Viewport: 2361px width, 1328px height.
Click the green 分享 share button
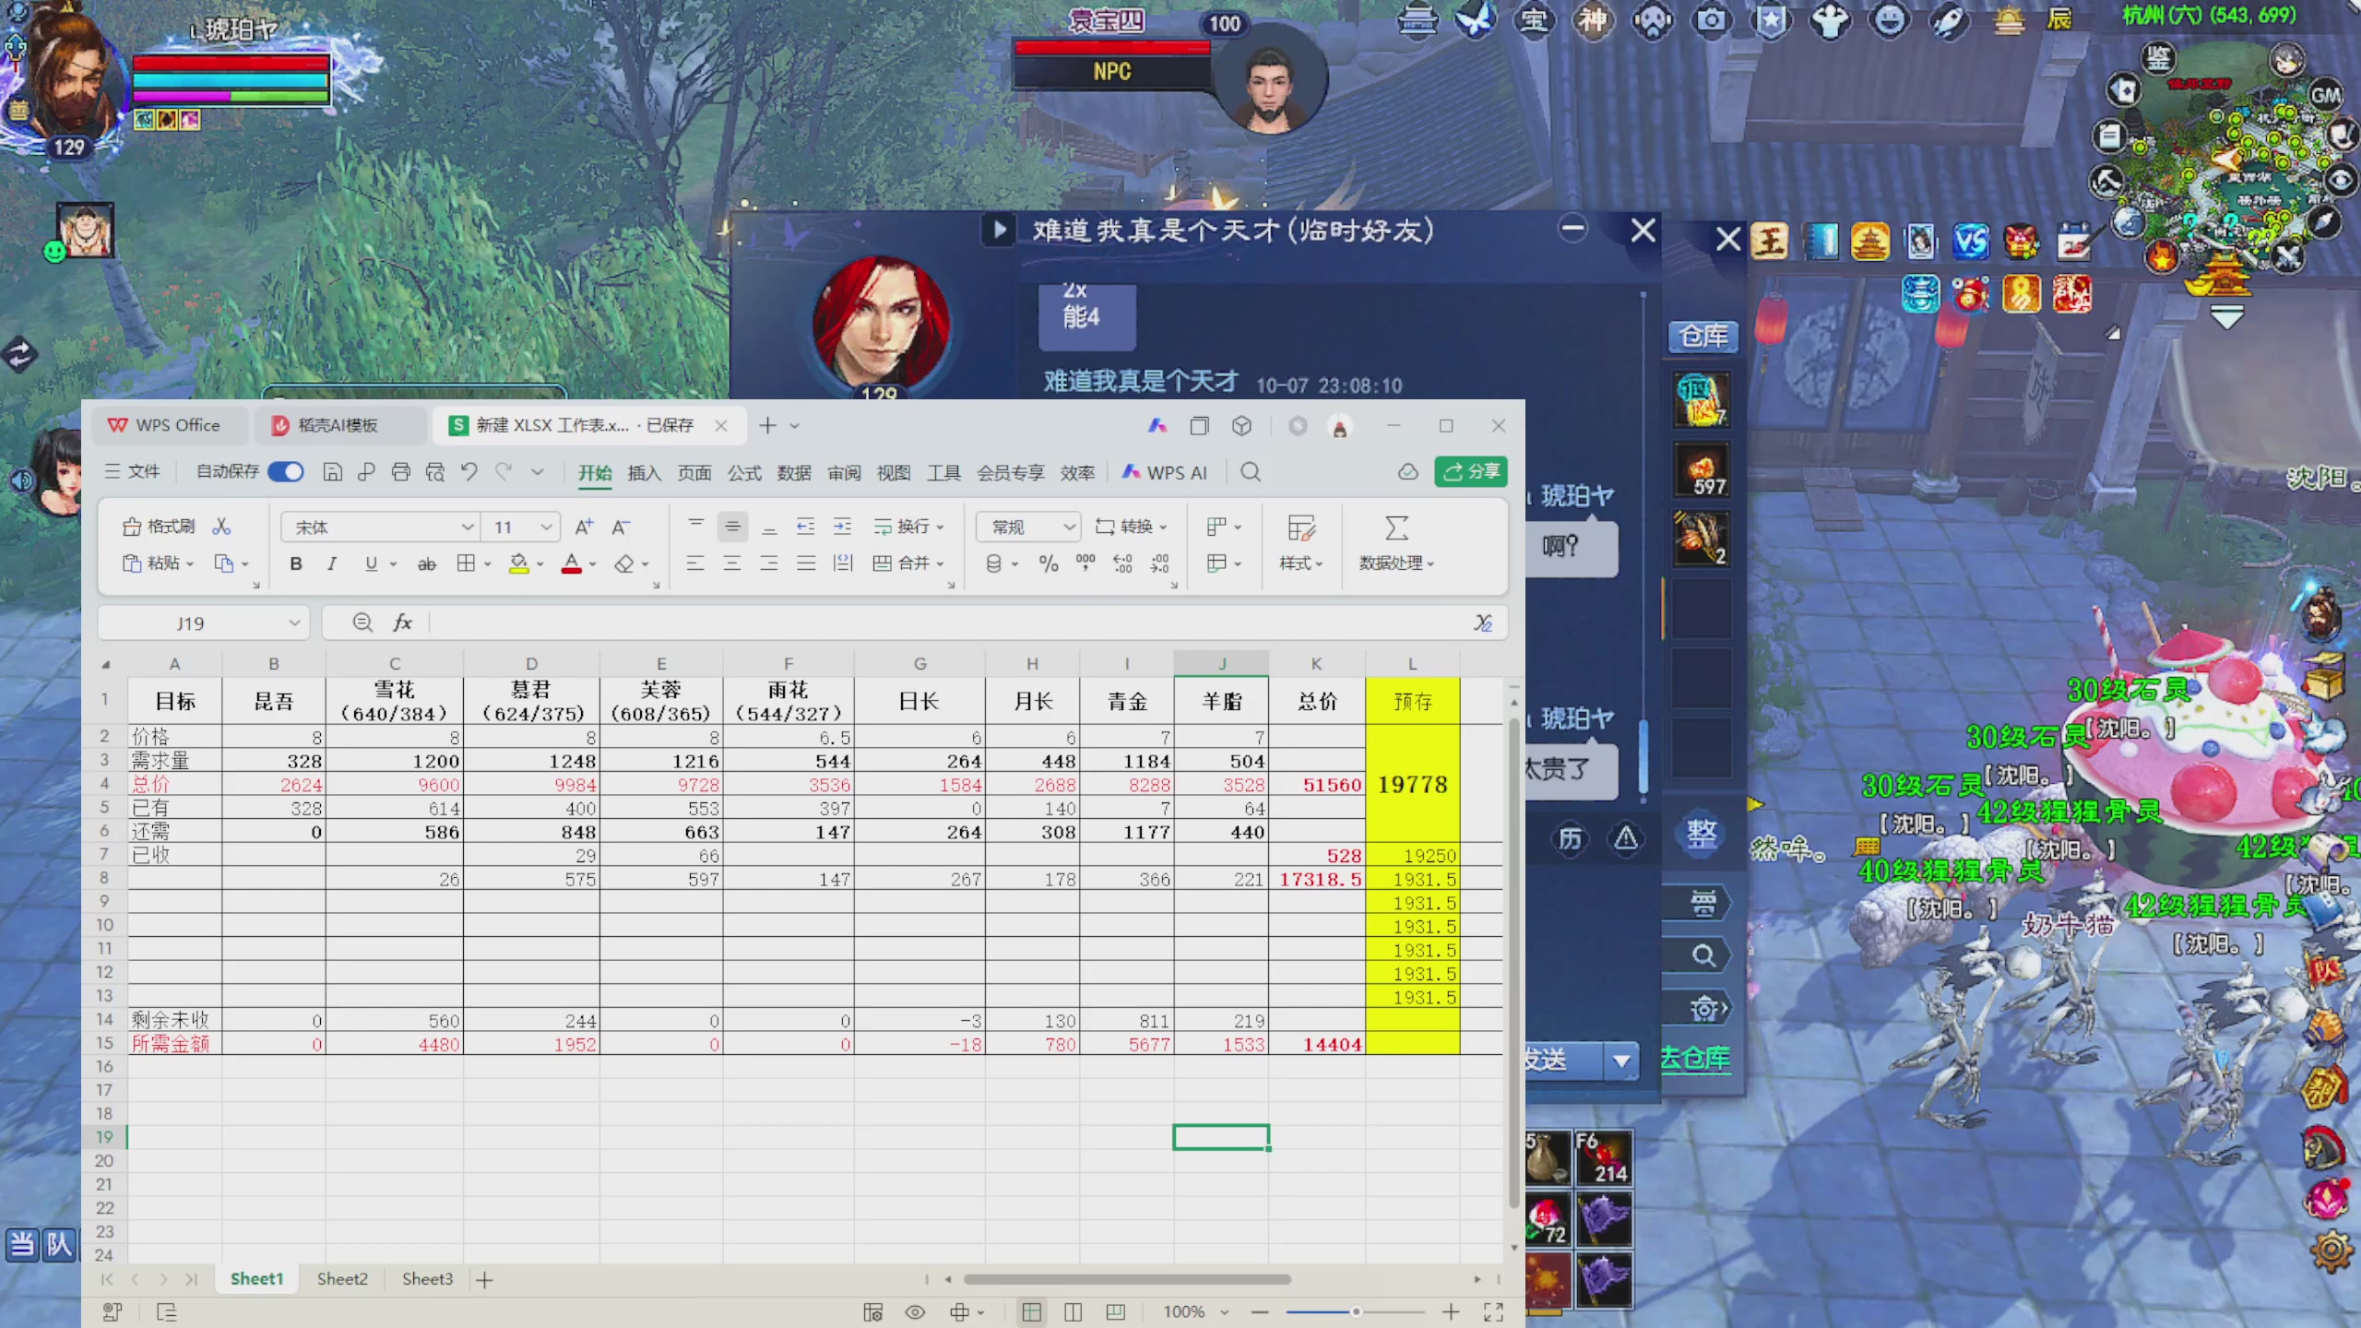1471,472
